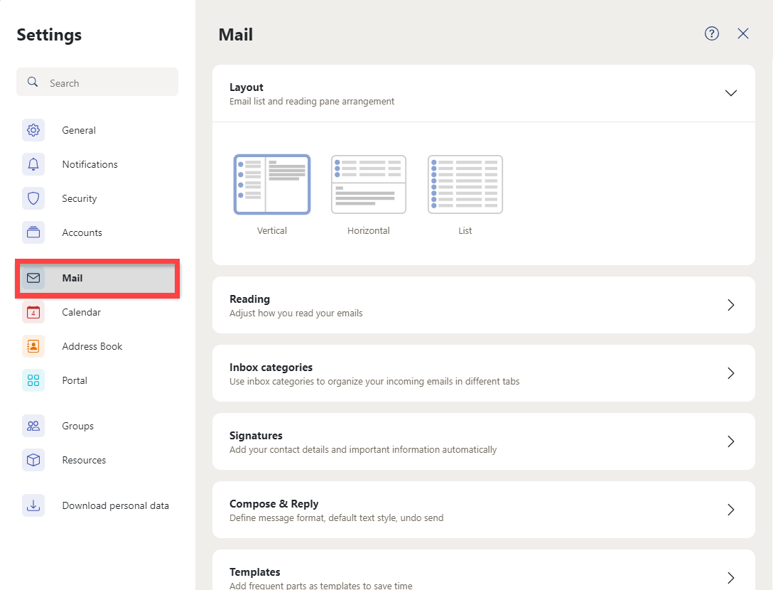Click the Horizontal label text
Screen dimensions: 773x590
tap(368, 230)
